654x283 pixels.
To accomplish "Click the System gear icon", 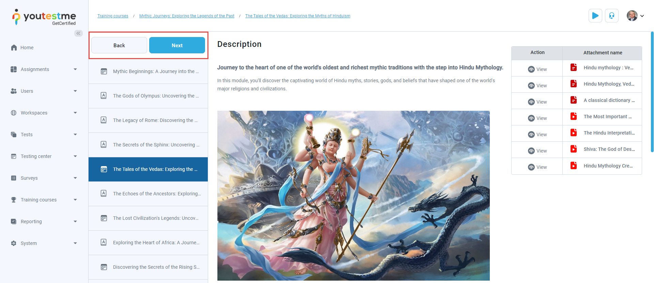I will point(14,243).
